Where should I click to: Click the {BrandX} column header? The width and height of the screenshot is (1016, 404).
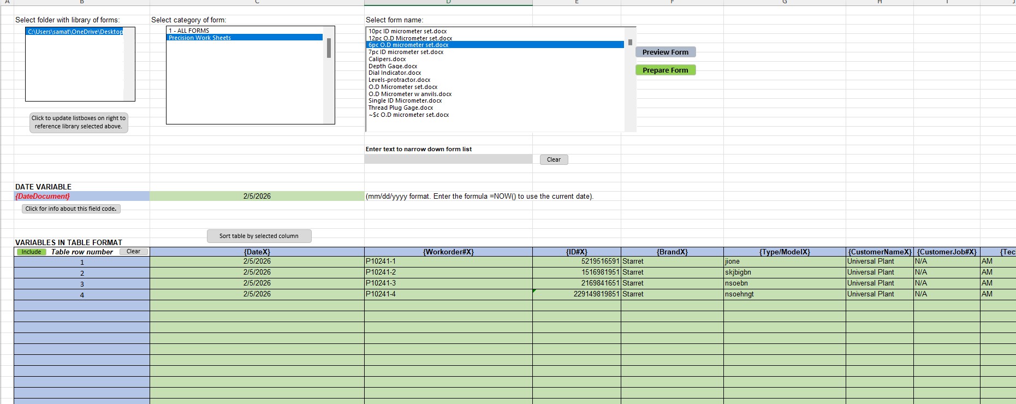click(x=672, y=252)
